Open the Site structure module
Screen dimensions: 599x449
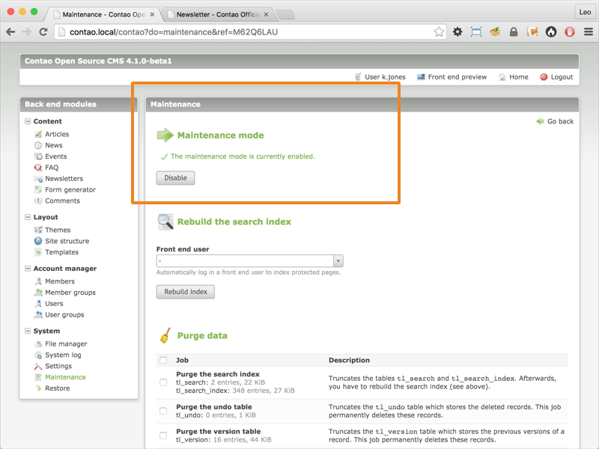tap(67, 241)
